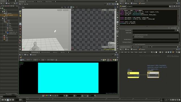Go back in the parameter pane path bar
The height and width of the screenshot is (102, 181).
(121, 3)
